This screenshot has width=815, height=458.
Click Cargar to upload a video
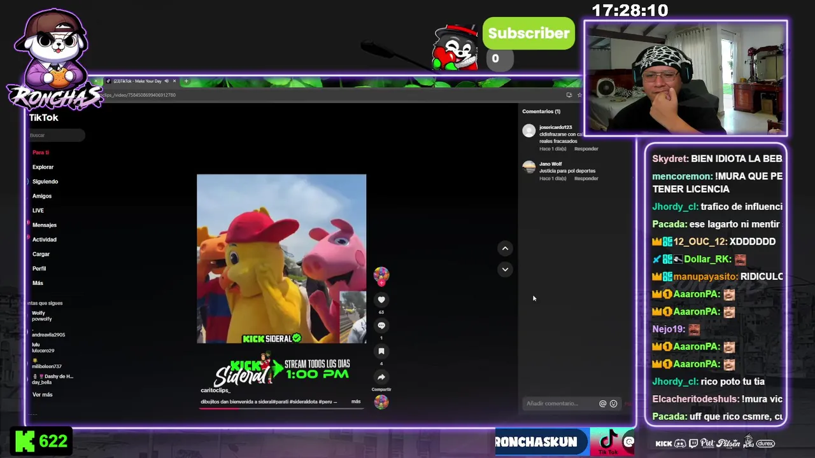[41, 254]
